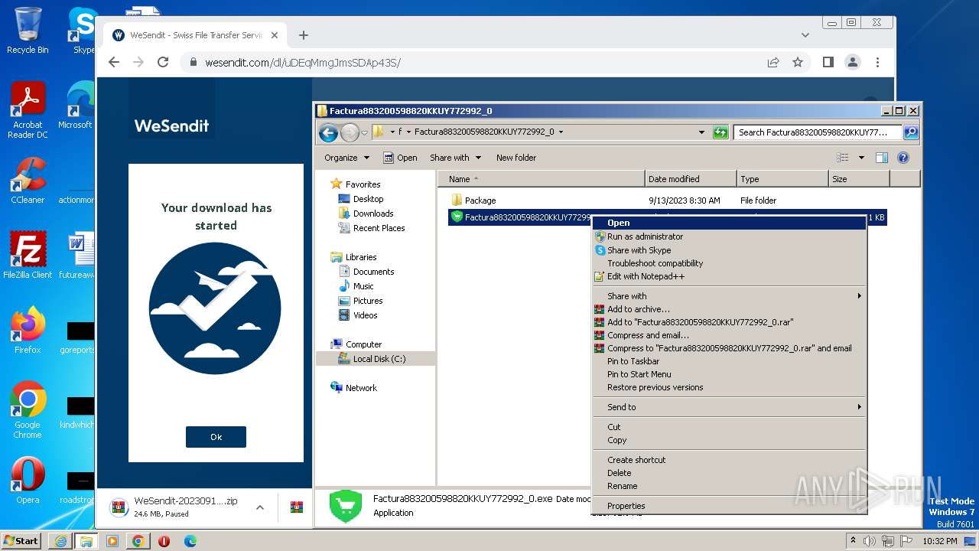Choose Edit with Notepad++

729,276
